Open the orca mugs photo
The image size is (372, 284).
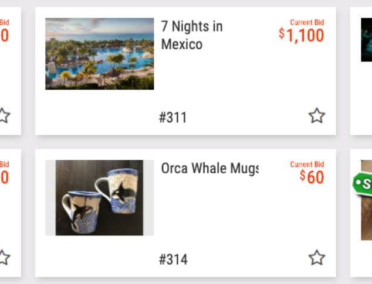tap(100, 198)
